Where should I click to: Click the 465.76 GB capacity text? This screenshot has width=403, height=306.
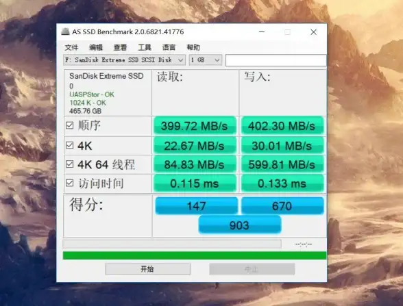tap(85, 111)
